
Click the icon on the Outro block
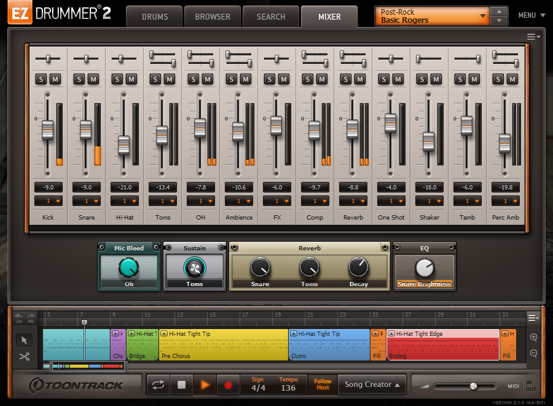coord(294,333)
